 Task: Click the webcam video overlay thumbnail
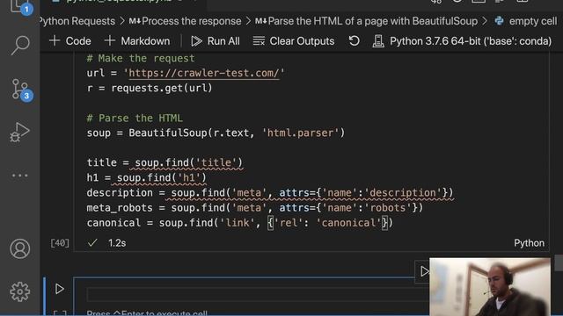click(x=490, y=287)
